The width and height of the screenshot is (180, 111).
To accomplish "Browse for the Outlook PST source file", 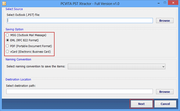I will pos(164,21).
